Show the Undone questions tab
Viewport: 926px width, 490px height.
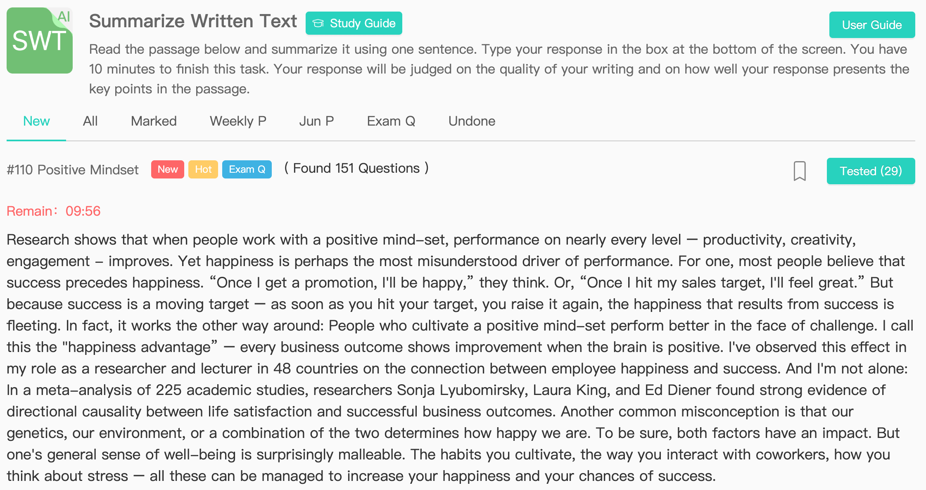(472, 121)
